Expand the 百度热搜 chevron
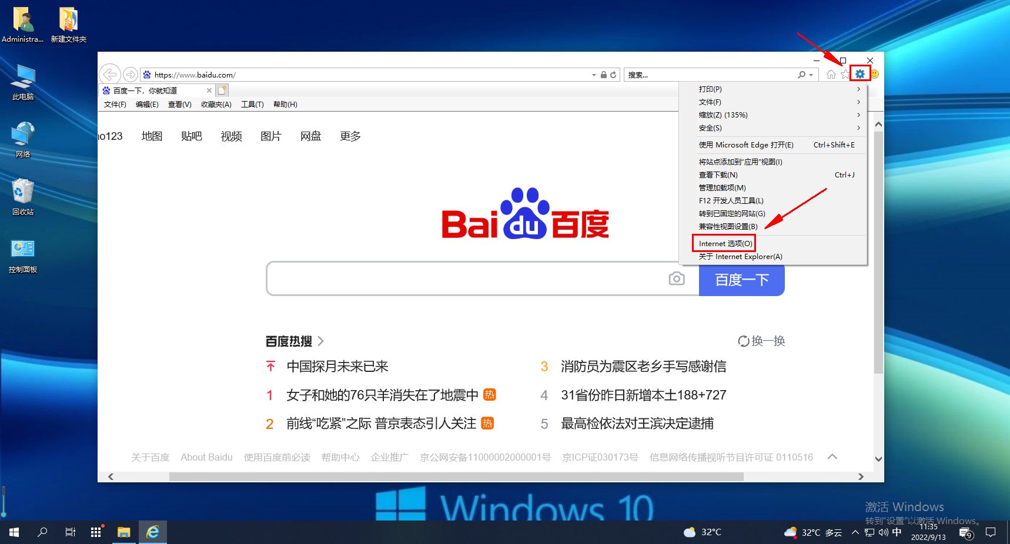Viewport: 1010px width, 544px height. coord(321,341)
